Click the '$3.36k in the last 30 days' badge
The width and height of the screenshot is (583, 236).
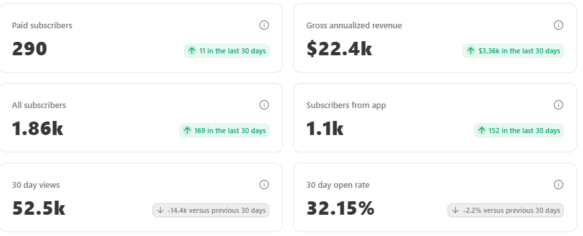513,51
